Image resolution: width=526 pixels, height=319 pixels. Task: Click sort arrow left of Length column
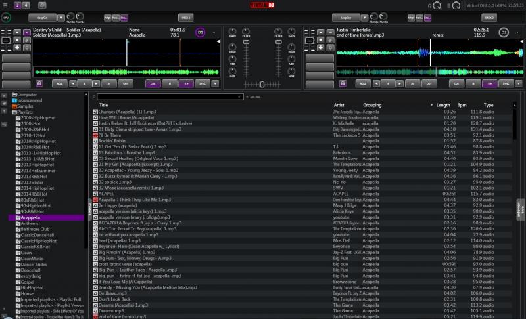431,105
